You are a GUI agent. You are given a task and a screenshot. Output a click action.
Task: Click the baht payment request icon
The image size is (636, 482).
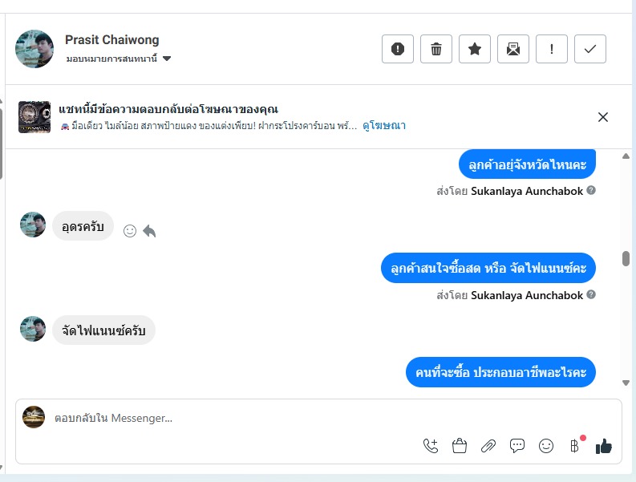coord(574,447)
